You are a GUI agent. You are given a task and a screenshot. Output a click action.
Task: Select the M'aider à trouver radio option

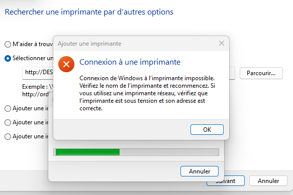click(x=8, y=45)
